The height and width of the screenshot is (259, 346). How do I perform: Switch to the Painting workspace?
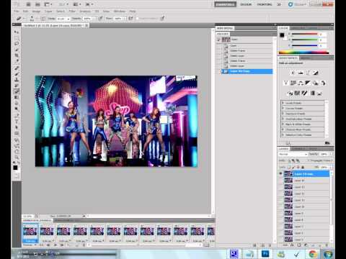point(265,4)
